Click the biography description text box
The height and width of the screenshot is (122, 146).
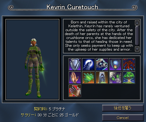(x=99, y=36)
